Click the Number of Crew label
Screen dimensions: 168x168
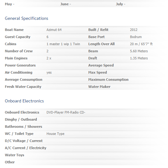pyautogui.click(x=19, y=51)
